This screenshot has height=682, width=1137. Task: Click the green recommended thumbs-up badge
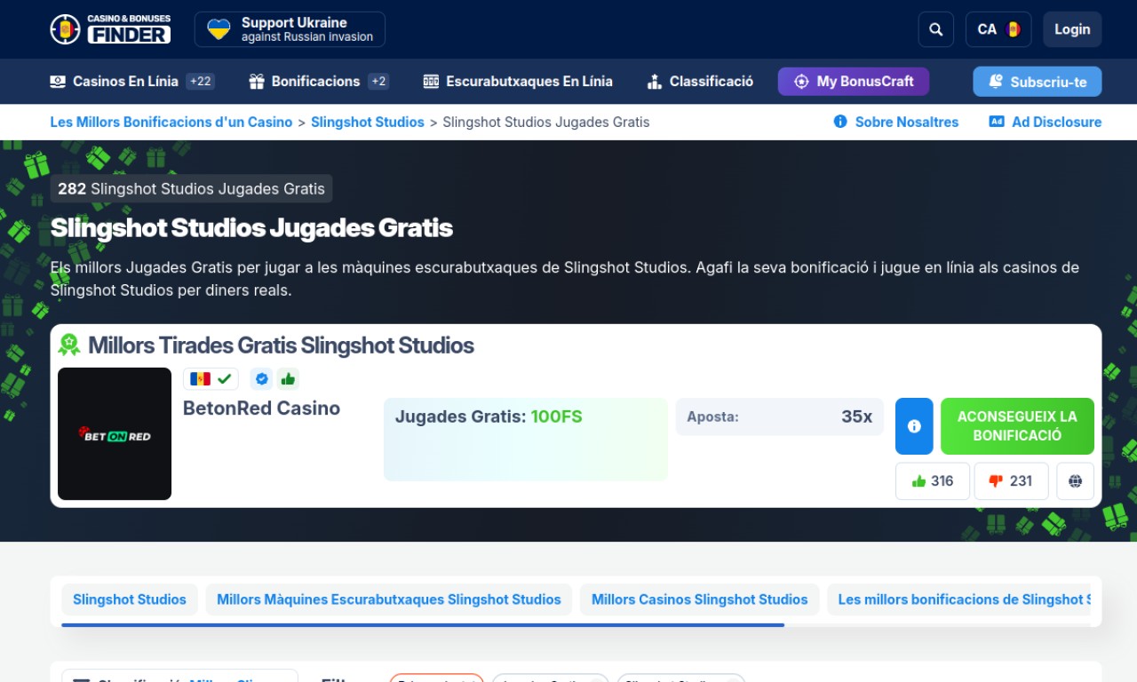pos(288,379)
